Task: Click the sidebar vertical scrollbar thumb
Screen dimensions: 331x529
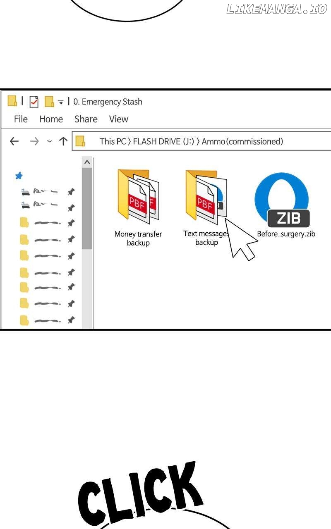Action: (87, 208)
